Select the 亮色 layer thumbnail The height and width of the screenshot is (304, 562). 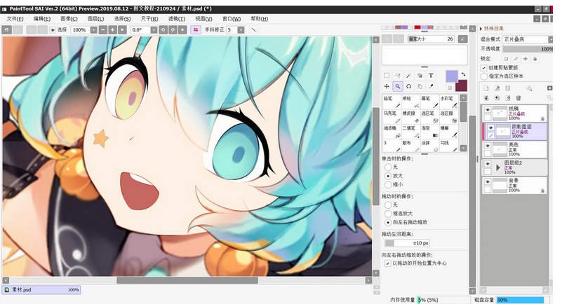500,149
